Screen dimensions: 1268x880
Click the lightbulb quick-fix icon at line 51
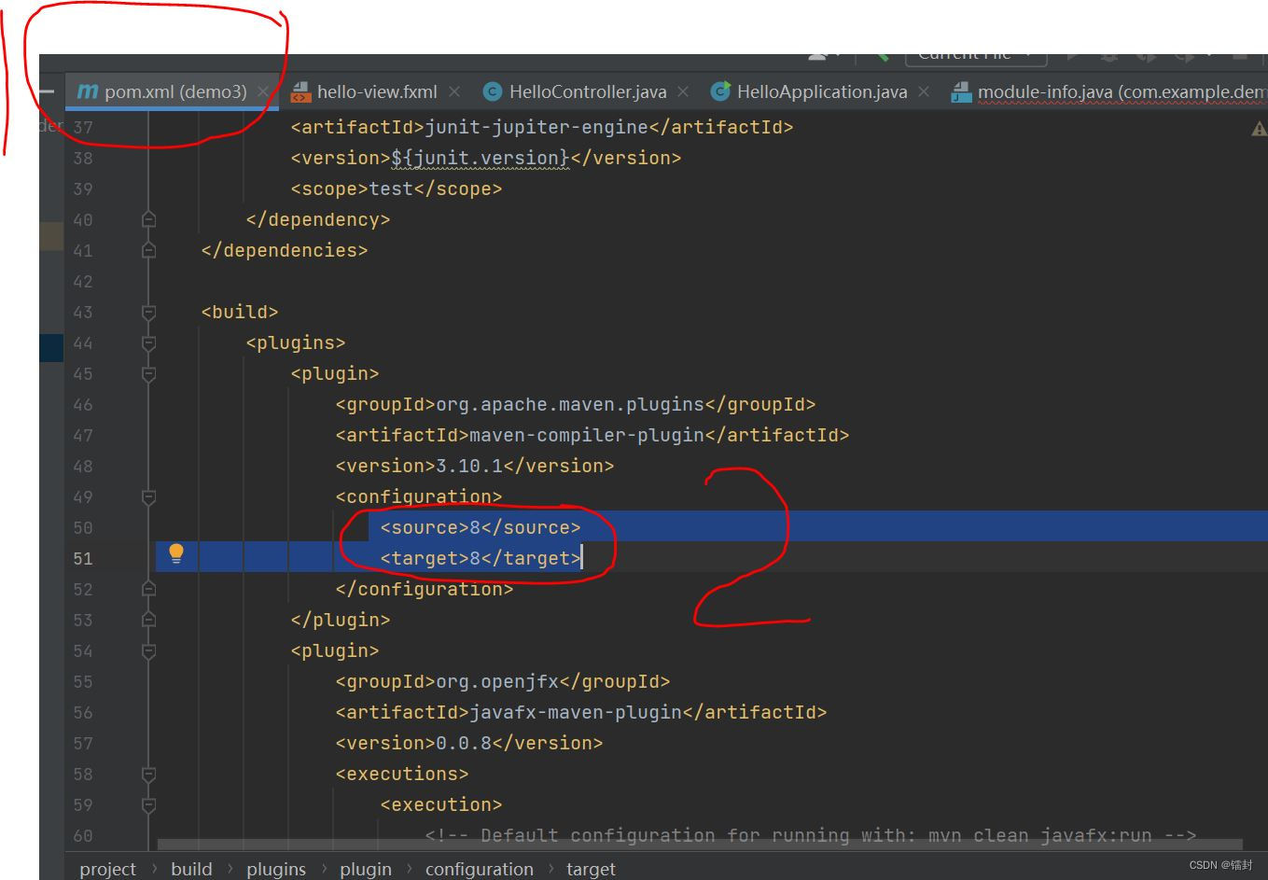pyautogui.click(x=175, y=553)
